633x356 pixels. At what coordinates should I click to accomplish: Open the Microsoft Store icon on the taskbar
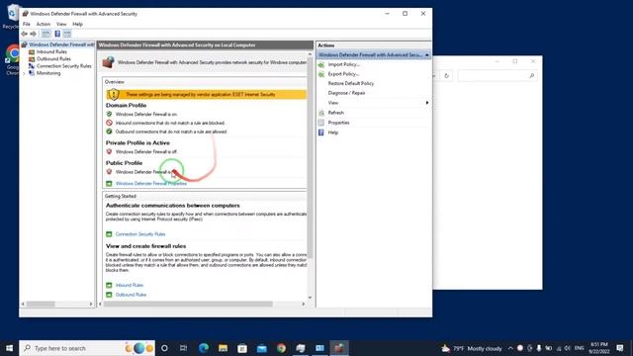242,348
